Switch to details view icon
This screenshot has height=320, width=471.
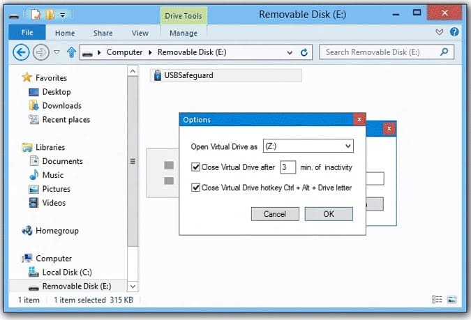437,299
